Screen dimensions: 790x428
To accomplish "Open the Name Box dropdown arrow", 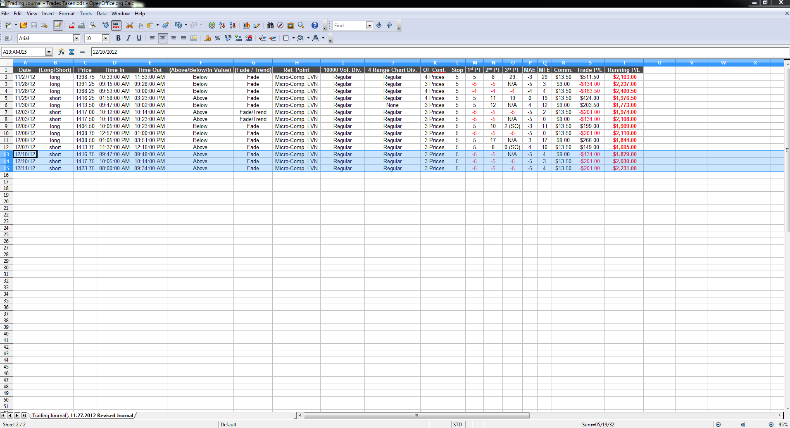I will (49, 52).
